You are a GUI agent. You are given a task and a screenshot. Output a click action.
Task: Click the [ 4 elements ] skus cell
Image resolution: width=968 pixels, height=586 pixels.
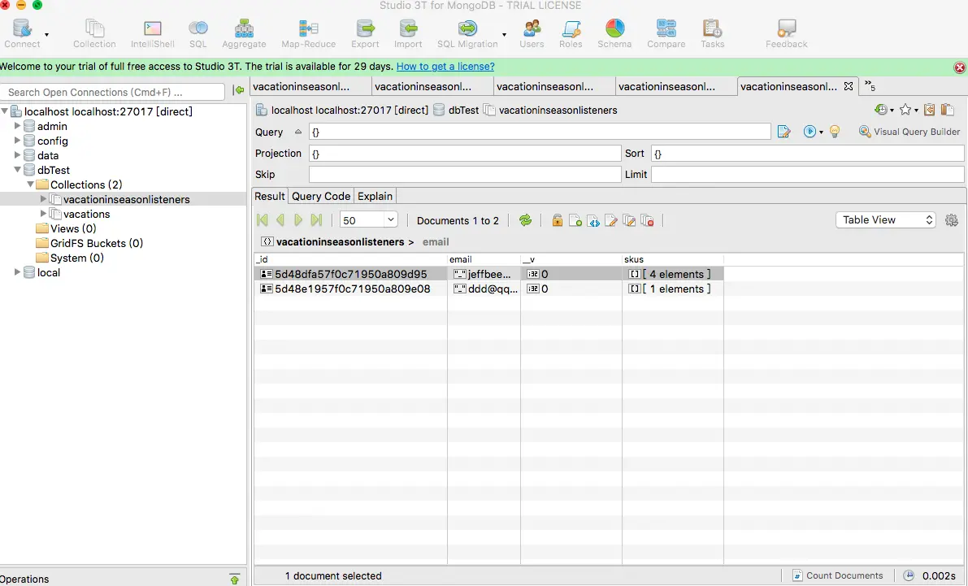(x=671, y=274)
